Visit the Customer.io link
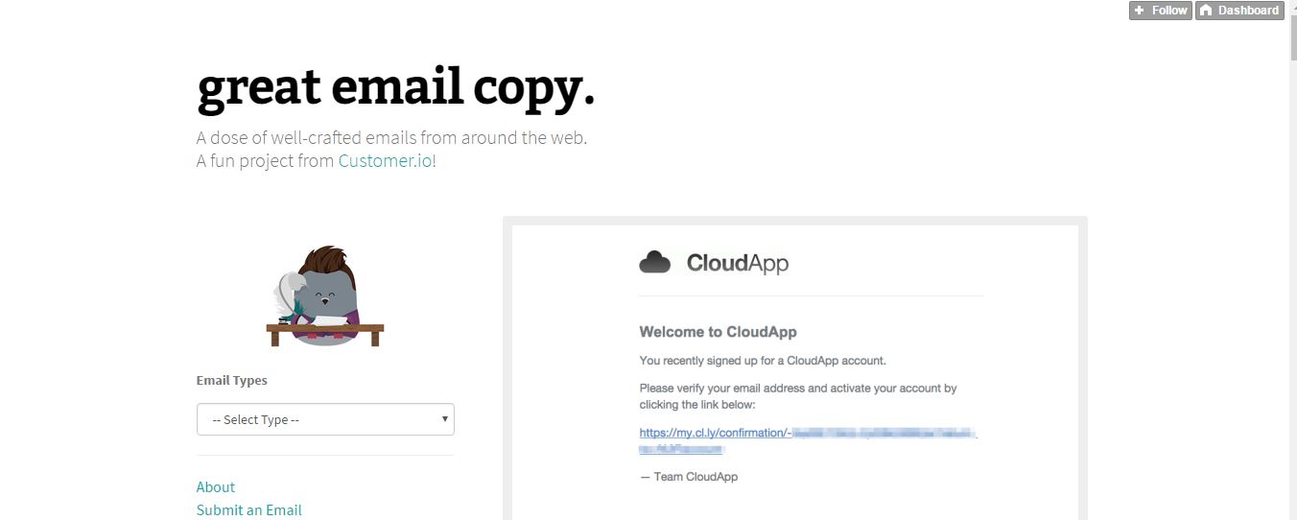This screenshot has width=1297, height=520. pos(385,160)
